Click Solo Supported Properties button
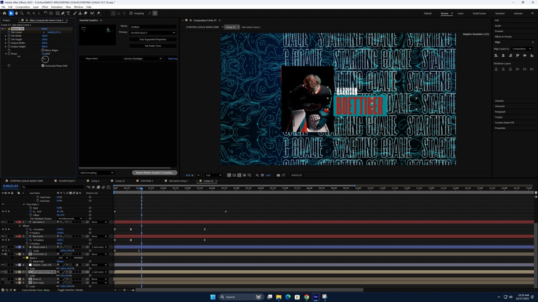The image size is (538, 302). [153, 39]
